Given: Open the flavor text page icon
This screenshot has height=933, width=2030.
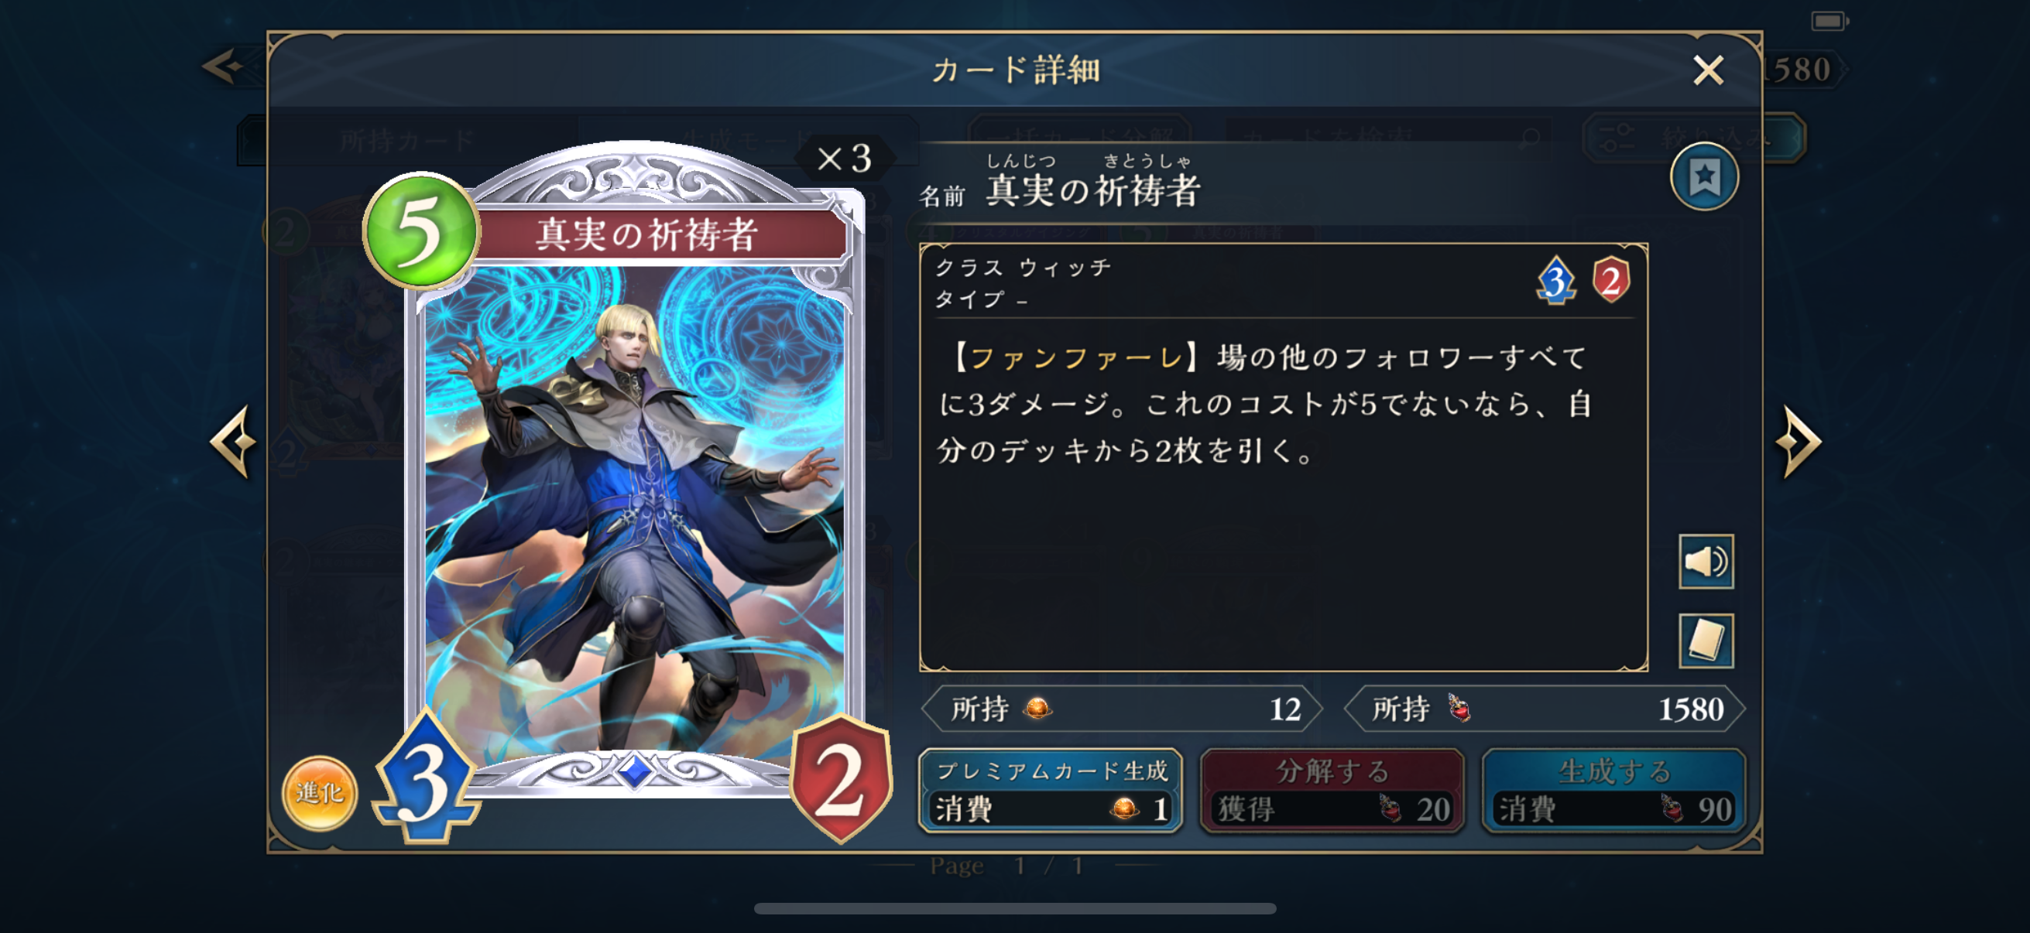Looking at the screenshot, I should (x=1706, y=640).
